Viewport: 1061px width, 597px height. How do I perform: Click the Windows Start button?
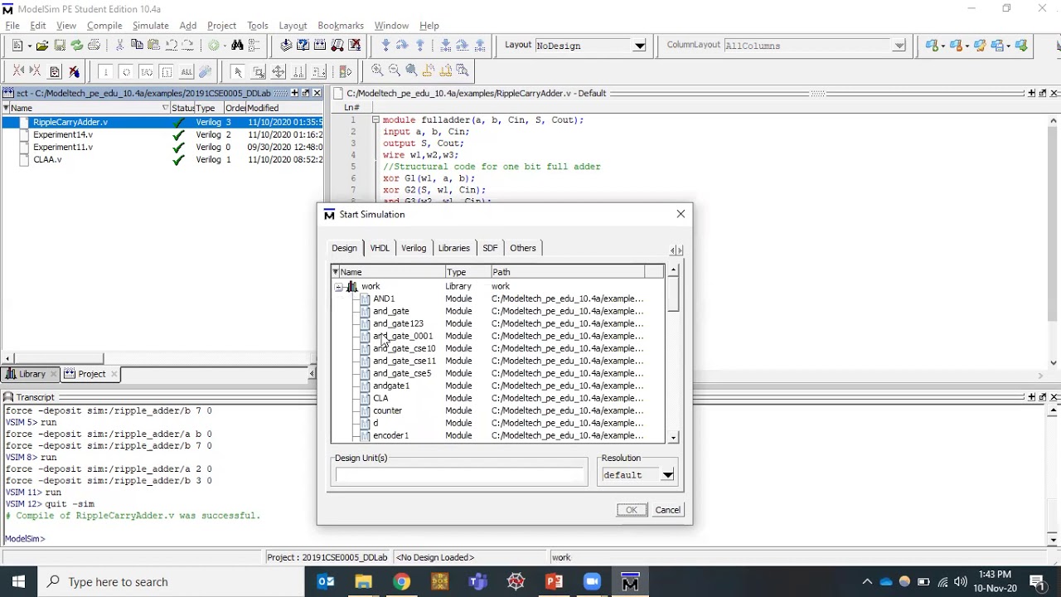pyautogui.click(x=18, y=581)
